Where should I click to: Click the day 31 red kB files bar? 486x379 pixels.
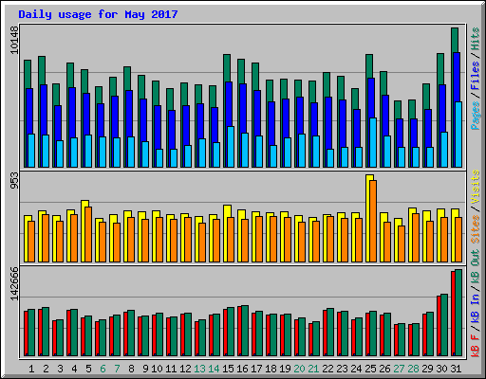pos(453,314)
